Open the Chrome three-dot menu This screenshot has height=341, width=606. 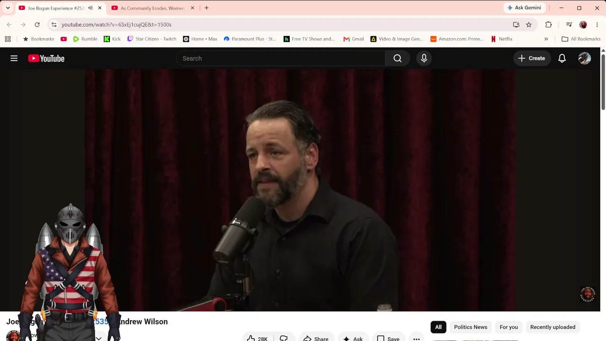click(x=597, y=25)
